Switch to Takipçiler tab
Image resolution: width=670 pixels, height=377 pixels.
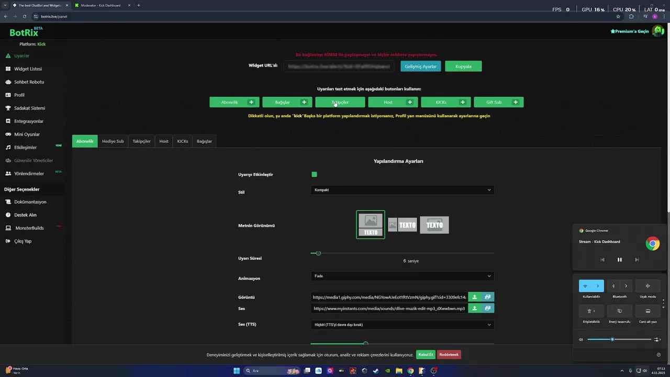click(141, 141)
